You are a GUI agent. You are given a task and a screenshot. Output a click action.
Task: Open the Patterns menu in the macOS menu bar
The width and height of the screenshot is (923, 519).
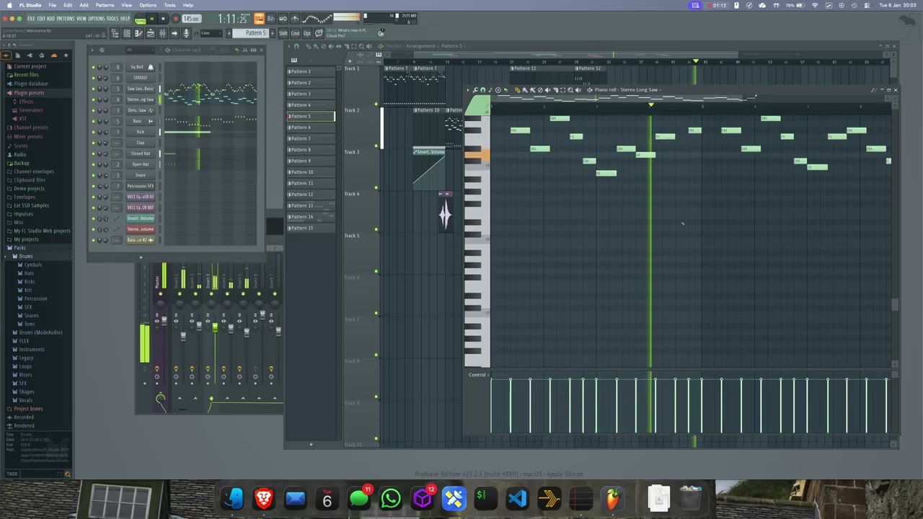coord(105,5)
